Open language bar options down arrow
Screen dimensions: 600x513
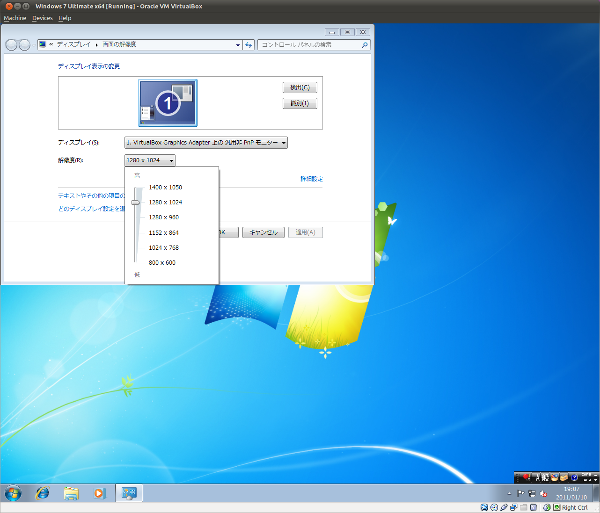pos(595,480)
